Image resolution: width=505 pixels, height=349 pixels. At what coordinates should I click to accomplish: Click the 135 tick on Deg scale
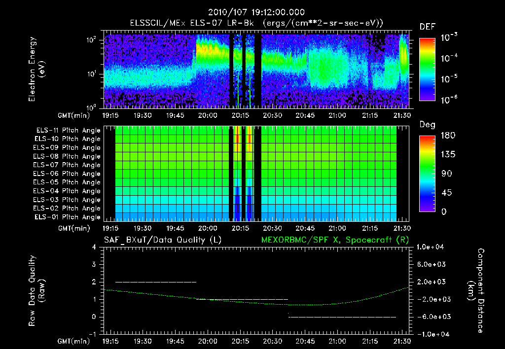click(448, 155)
